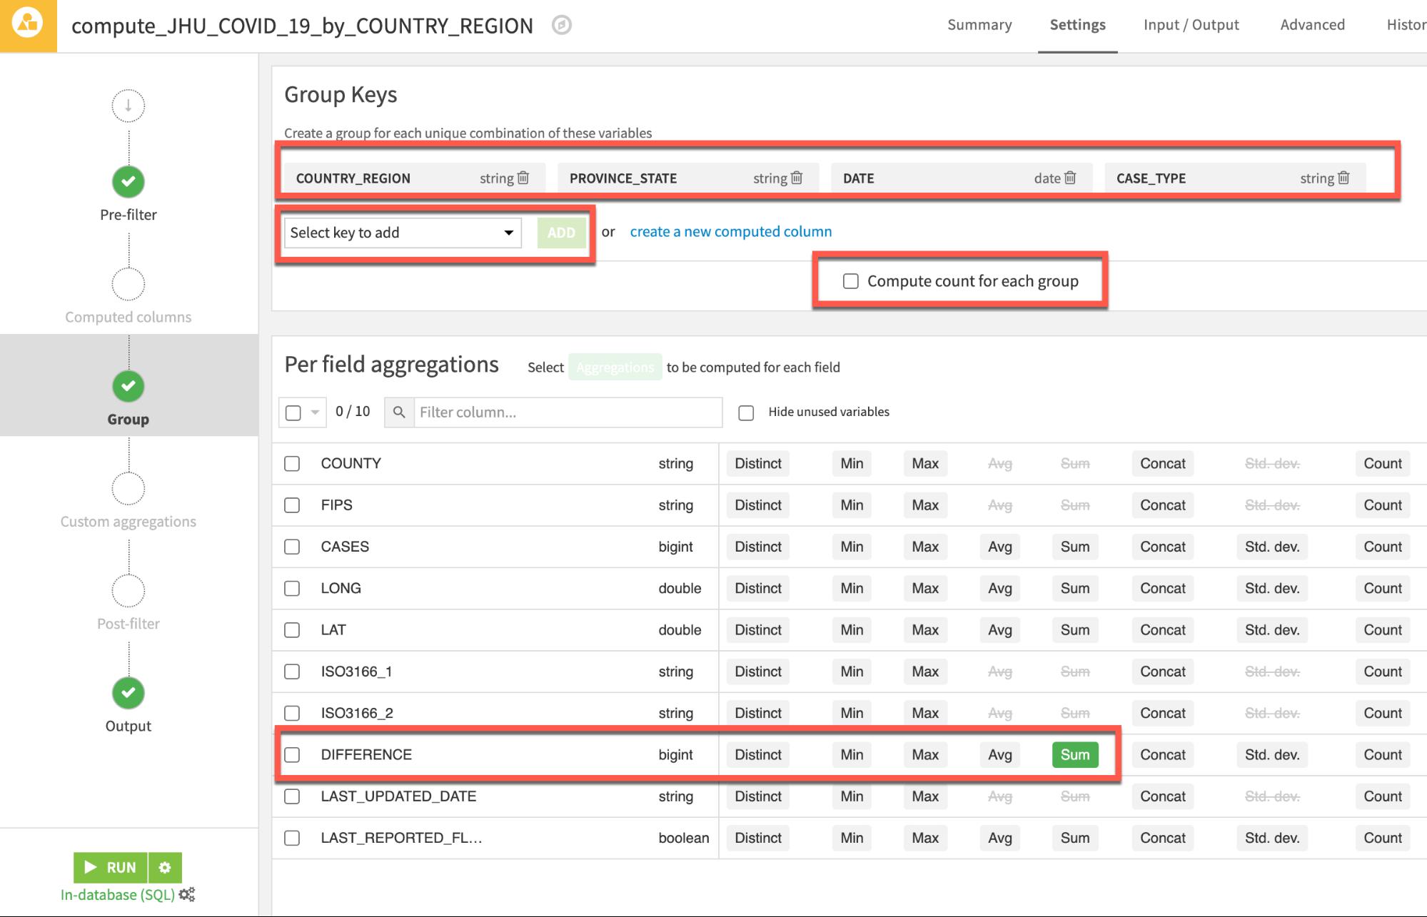Image resolution: width=1427 pixels, height=917 pixels.
Task: Click the compass icon next to recipe title
Action: pyautogui.click(x=562, y=26)
